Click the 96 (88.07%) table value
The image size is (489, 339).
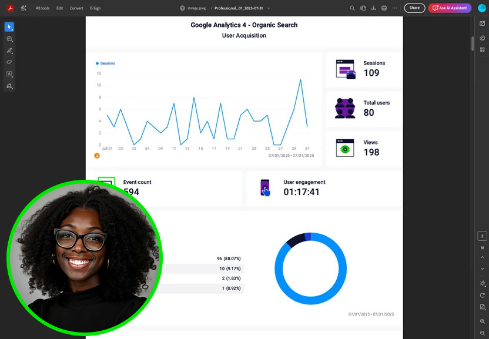pos(229,259)
